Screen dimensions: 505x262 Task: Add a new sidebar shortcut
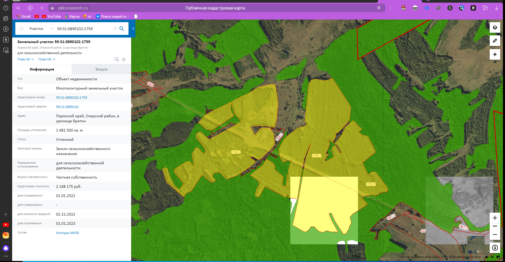tap(6, 214)
